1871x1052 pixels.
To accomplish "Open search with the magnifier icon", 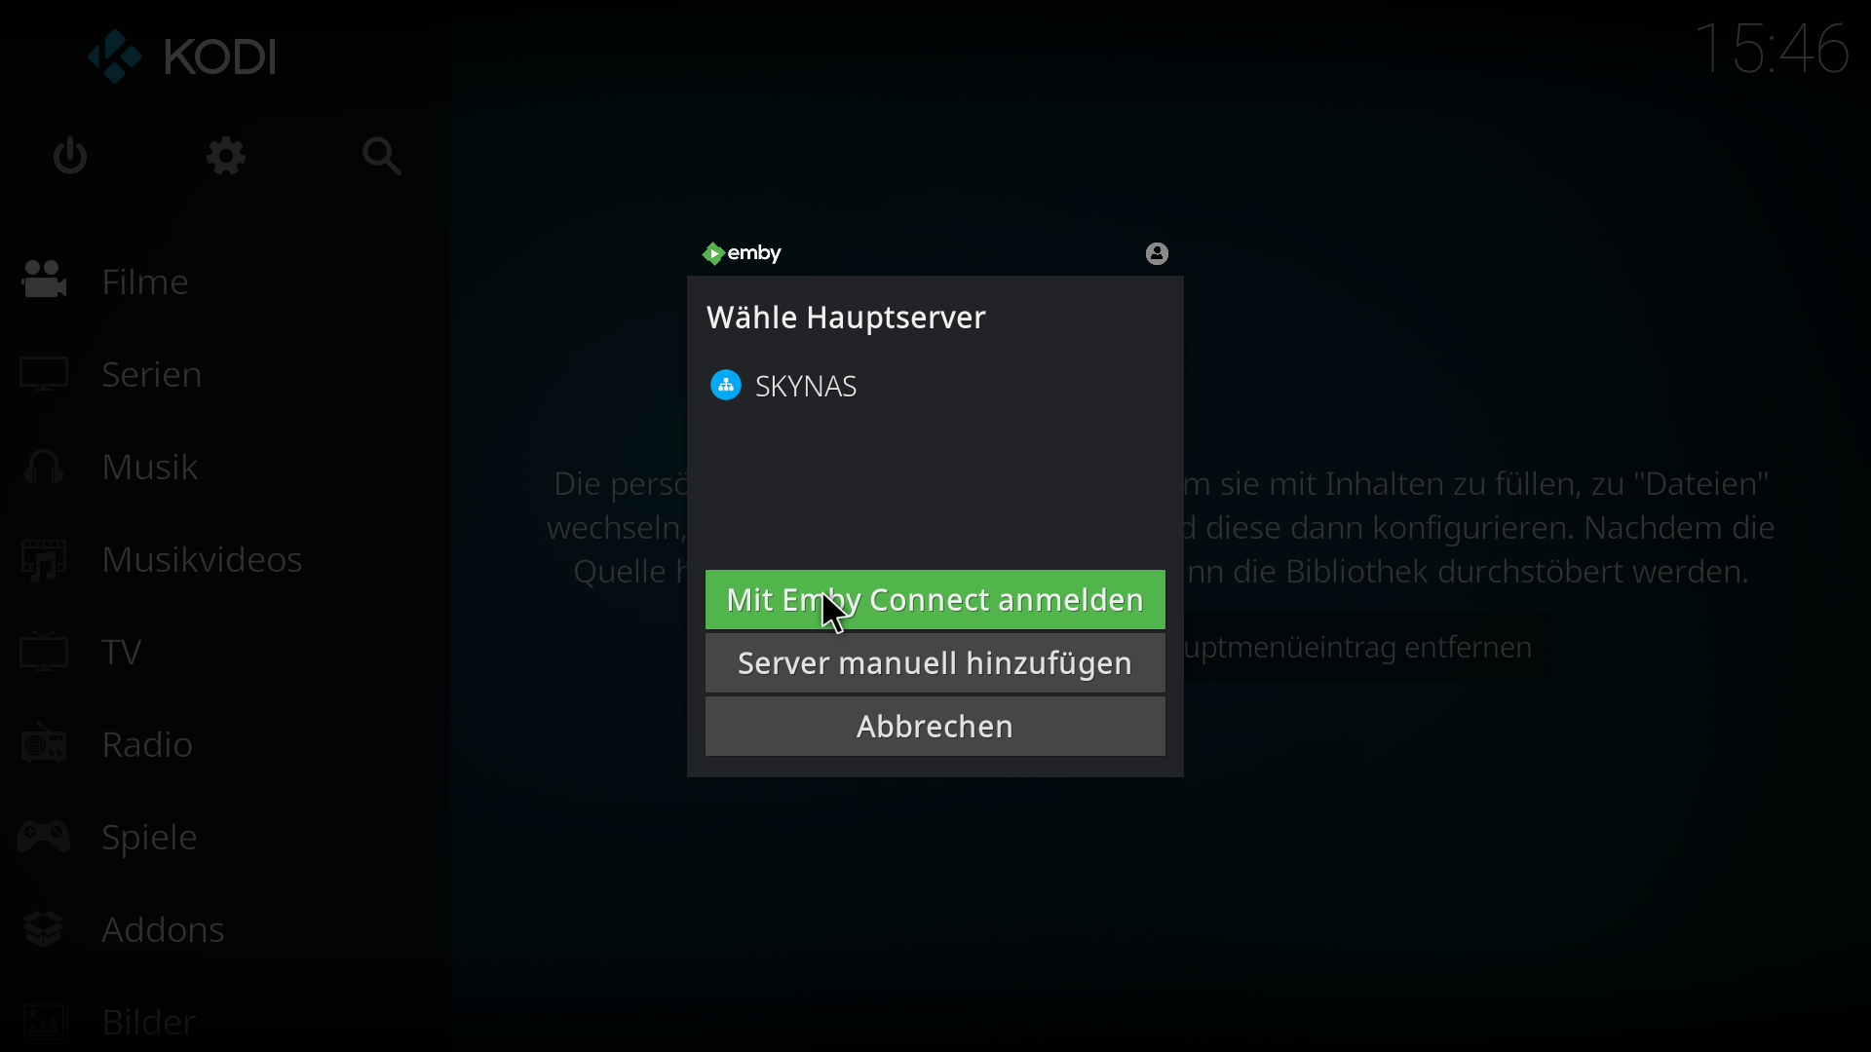I will (x=381, y=156).
